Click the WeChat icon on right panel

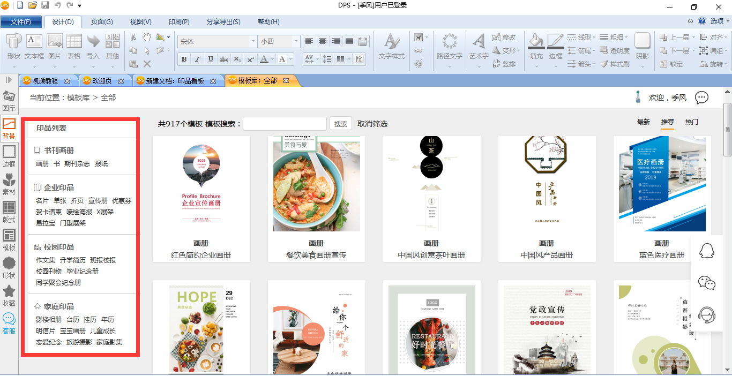click(x=707, y=283)
